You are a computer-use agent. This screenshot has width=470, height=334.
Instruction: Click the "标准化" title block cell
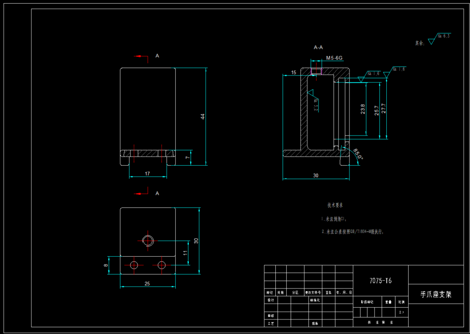point(315,300)
